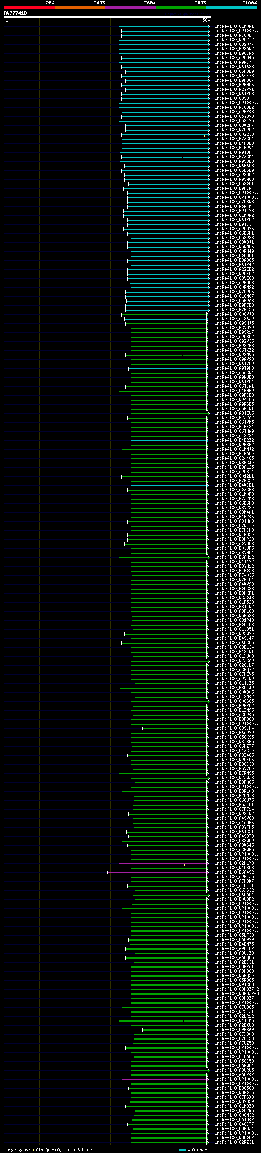Click the green 60-80% identity legend segment

pos(181,7)
